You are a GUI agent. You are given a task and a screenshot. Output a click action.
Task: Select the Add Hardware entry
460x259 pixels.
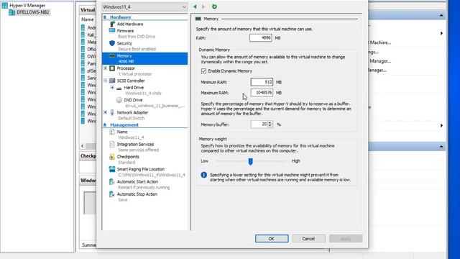pyautogui.click(x=130, y=24)
